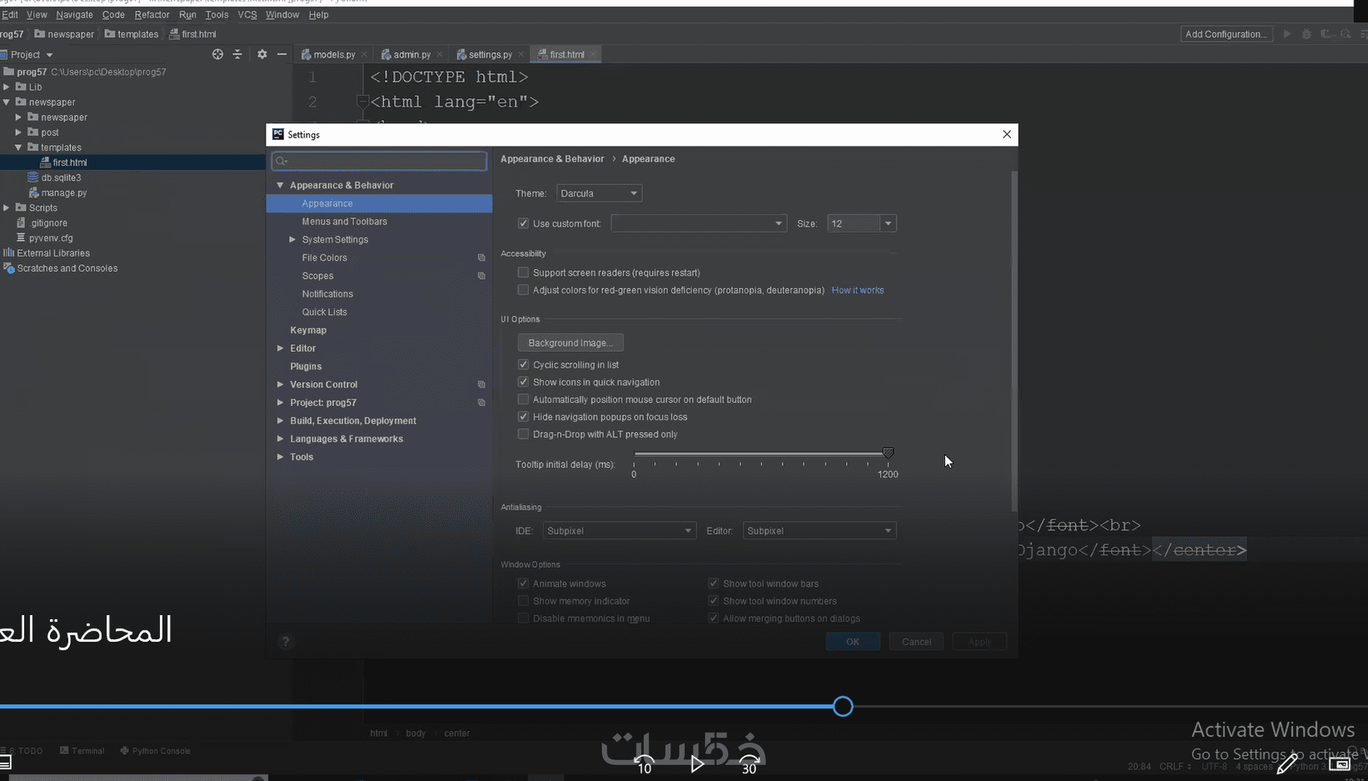Close the models.py editor tab
Image resolution: width=1368 pixels, height=781 pixels.
[x=365, y=55]
